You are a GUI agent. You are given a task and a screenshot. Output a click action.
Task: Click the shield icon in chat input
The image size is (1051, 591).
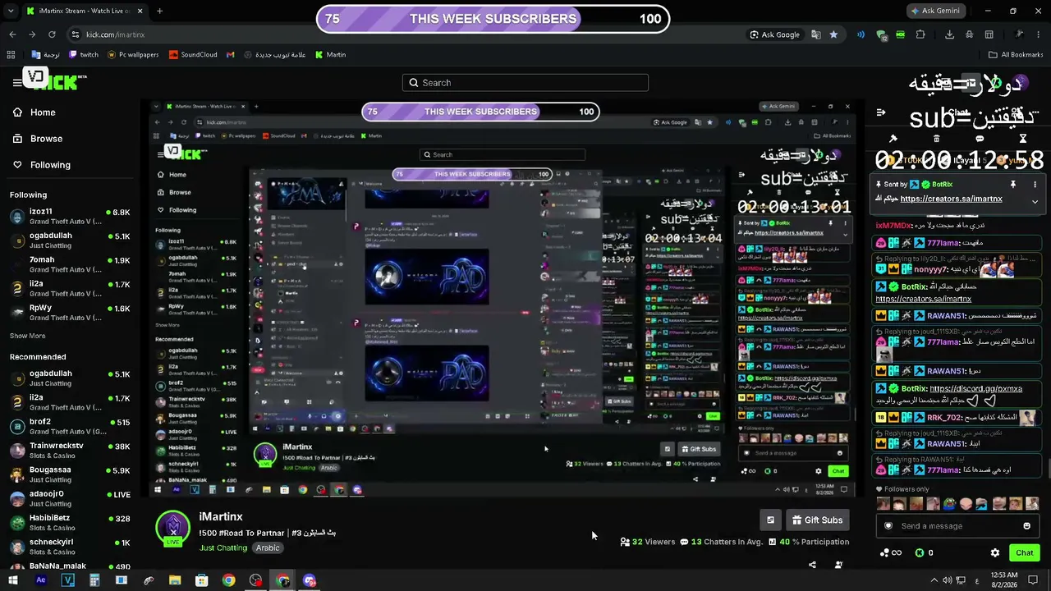pos(888,526)
